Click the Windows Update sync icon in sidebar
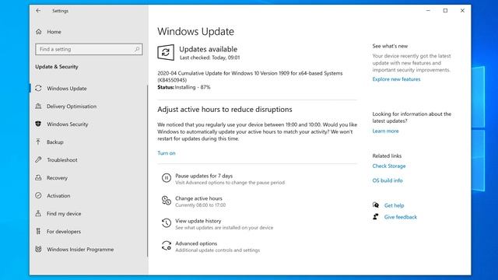The height and width of the screenshot is (280, 498). (38, 88)
